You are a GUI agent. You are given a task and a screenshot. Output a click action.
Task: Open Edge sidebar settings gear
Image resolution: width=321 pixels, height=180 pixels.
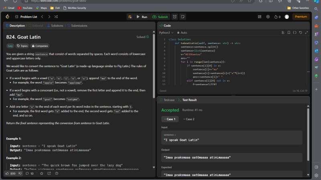point(316,175)
